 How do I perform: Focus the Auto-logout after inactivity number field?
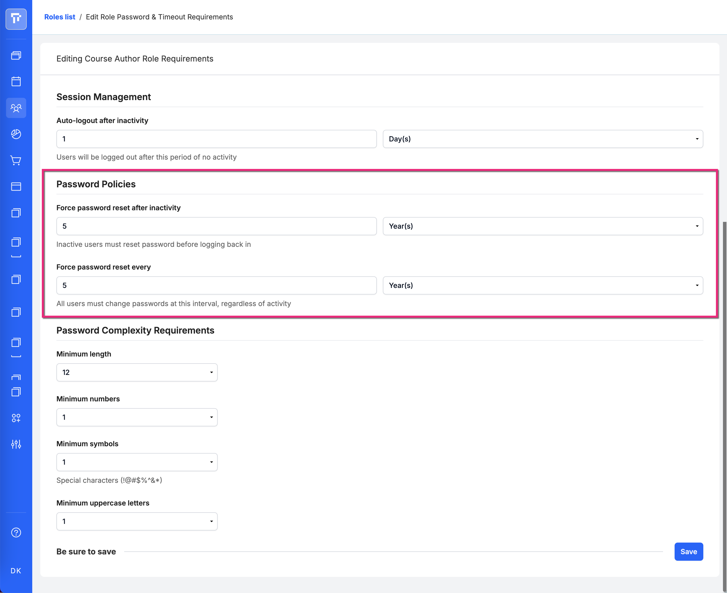coord(216,139)
